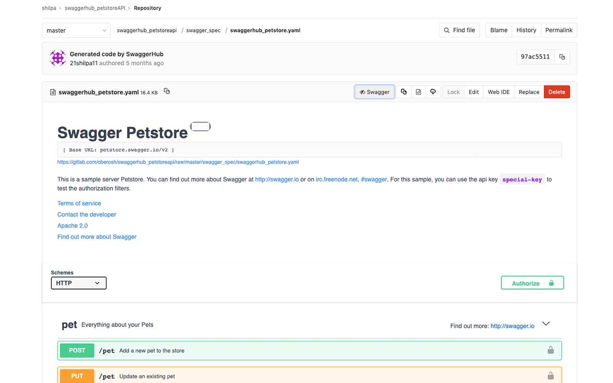This screenshot has height=383, width=613.
Task: Click Find out more about Swagger
Action: [97, 237]
